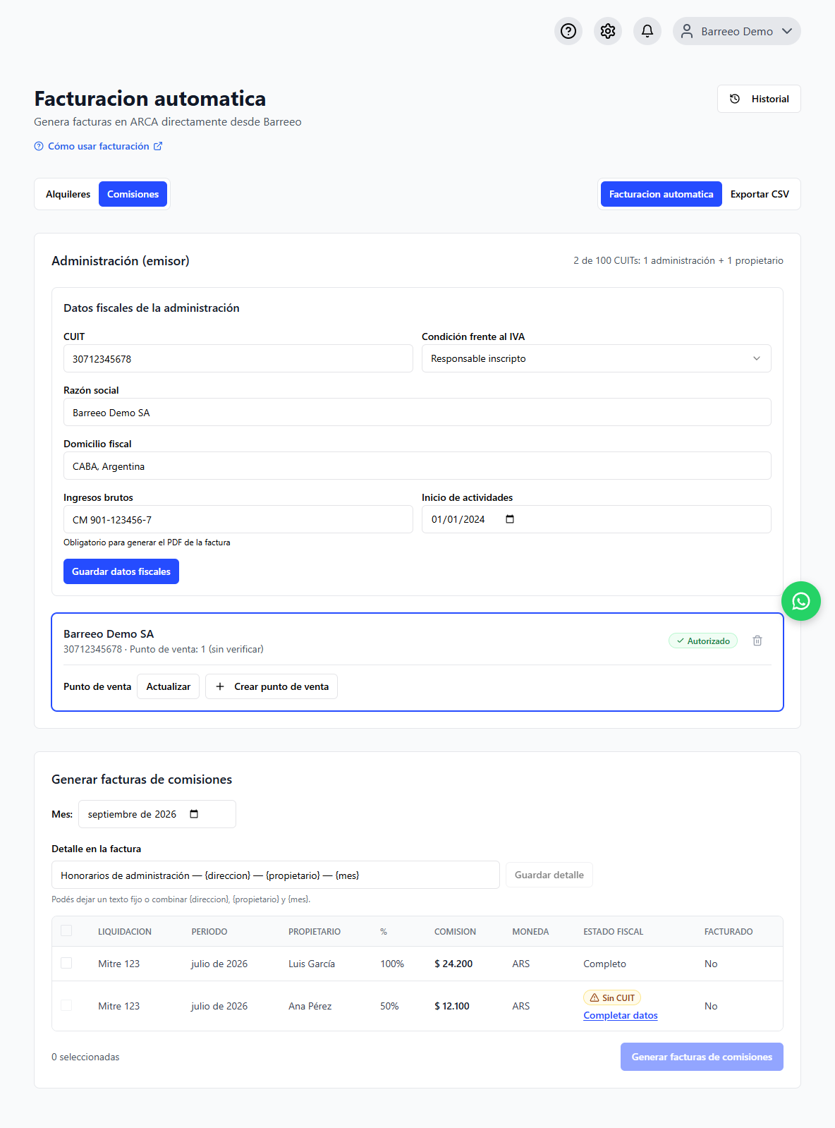Open Condición frente al IVA dropdown

click(597, 358)
